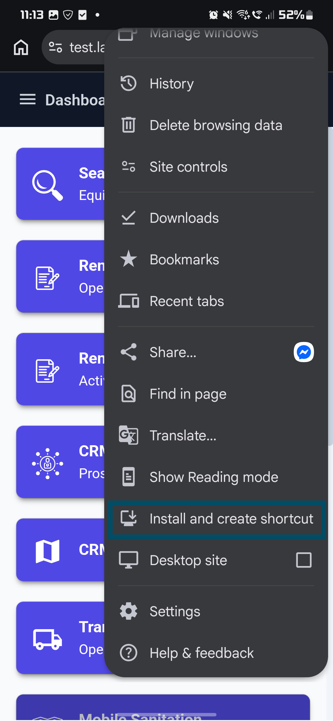Click the History clock icon
The height and width of the screenshot is (721, 333).
click(x=128, y=83)
